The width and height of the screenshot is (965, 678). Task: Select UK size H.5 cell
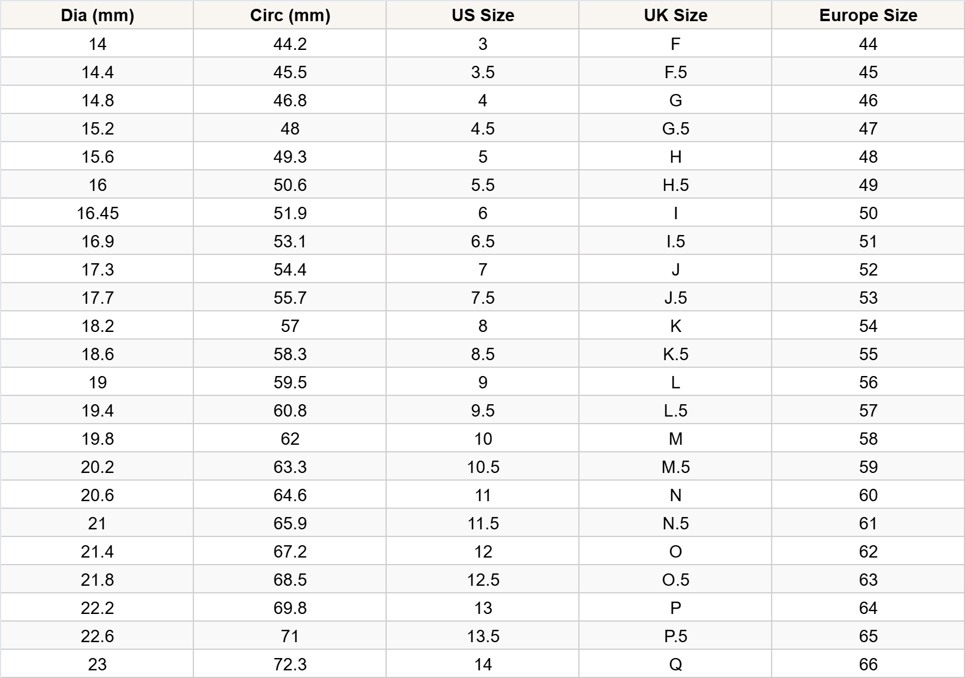tap(675, 185)
